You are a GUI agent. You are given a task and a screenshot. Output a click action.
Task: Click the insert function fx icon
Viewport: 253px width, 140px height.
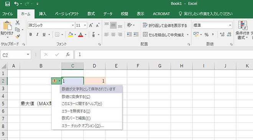[68, 55]
